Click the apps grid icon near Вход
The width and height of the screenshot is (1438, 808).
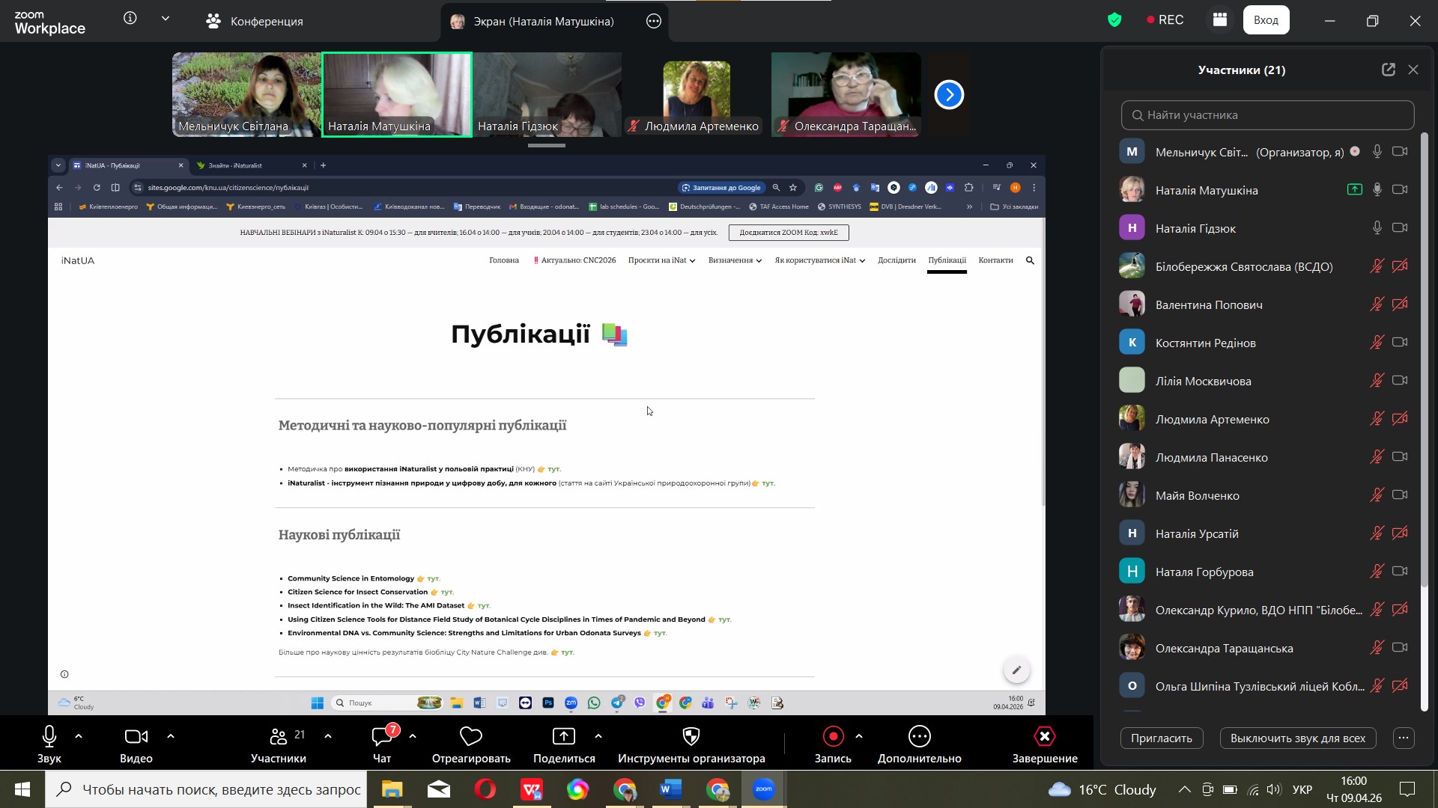tap(1219, 20)
